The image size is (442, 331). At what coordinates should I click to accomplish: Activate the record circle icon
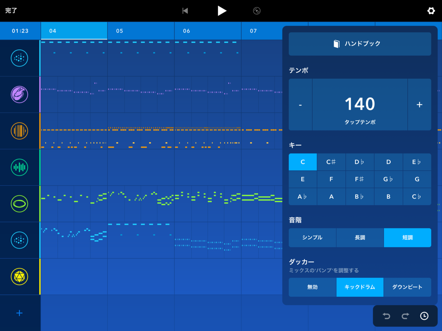point(257,11)
